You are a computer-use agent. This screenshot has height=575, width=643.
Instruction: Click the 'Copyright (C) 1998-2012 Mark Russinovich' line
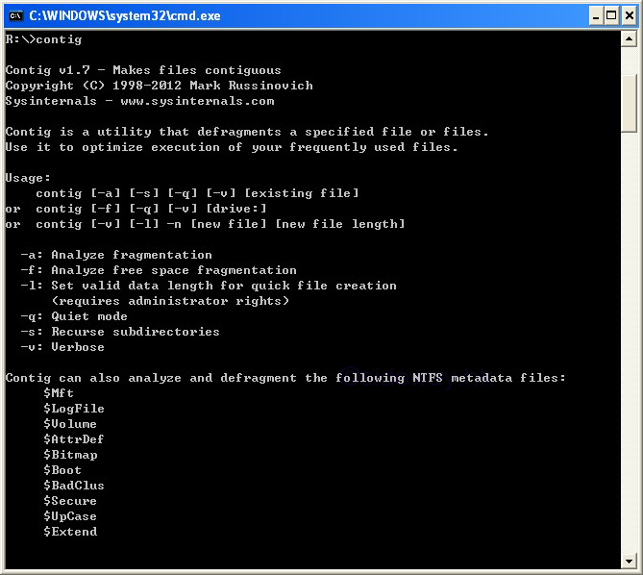160,86
